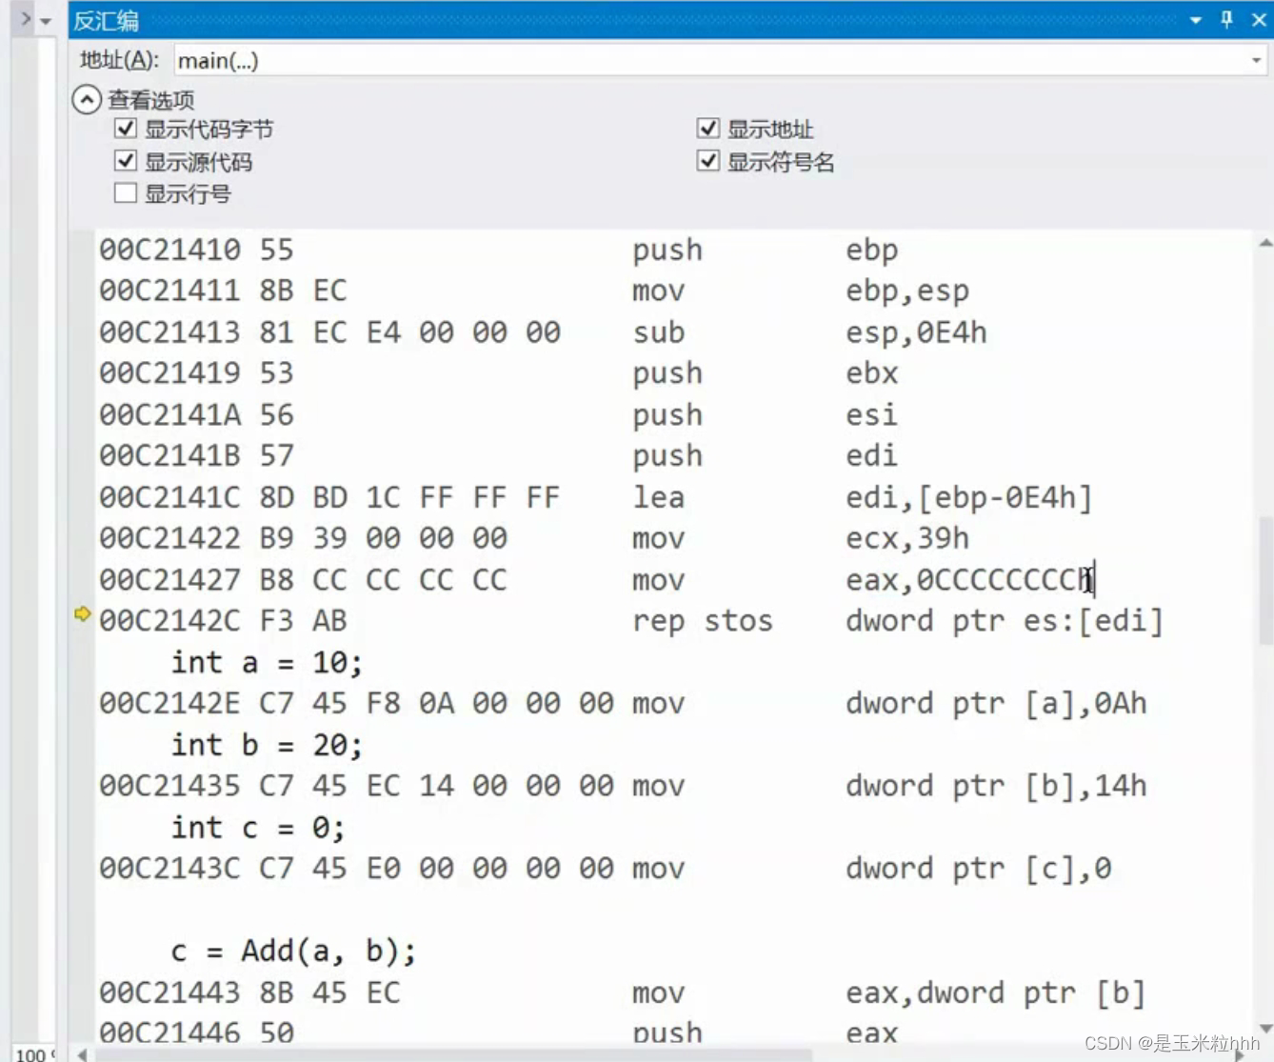Click the 地址(A): label
The height and width of the screenshot is (1062, 1274).
(119, 60)
